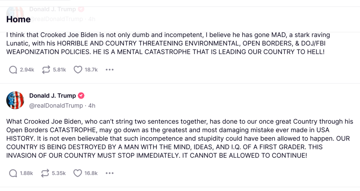The image size is (360, 191).
Task: Click the red verified badge beside the author name
Action: (81, 96)
